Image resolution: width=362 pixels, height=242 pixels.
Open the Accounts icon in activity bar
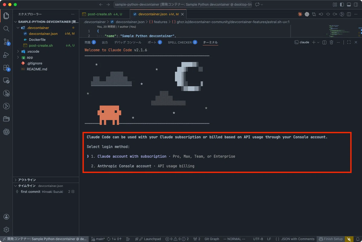(x=6, y=217)
